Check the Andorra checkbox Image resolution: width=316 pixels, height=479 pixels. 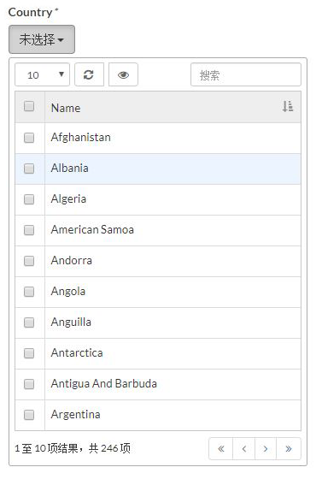pyautogui.click(x=29, y=261)
